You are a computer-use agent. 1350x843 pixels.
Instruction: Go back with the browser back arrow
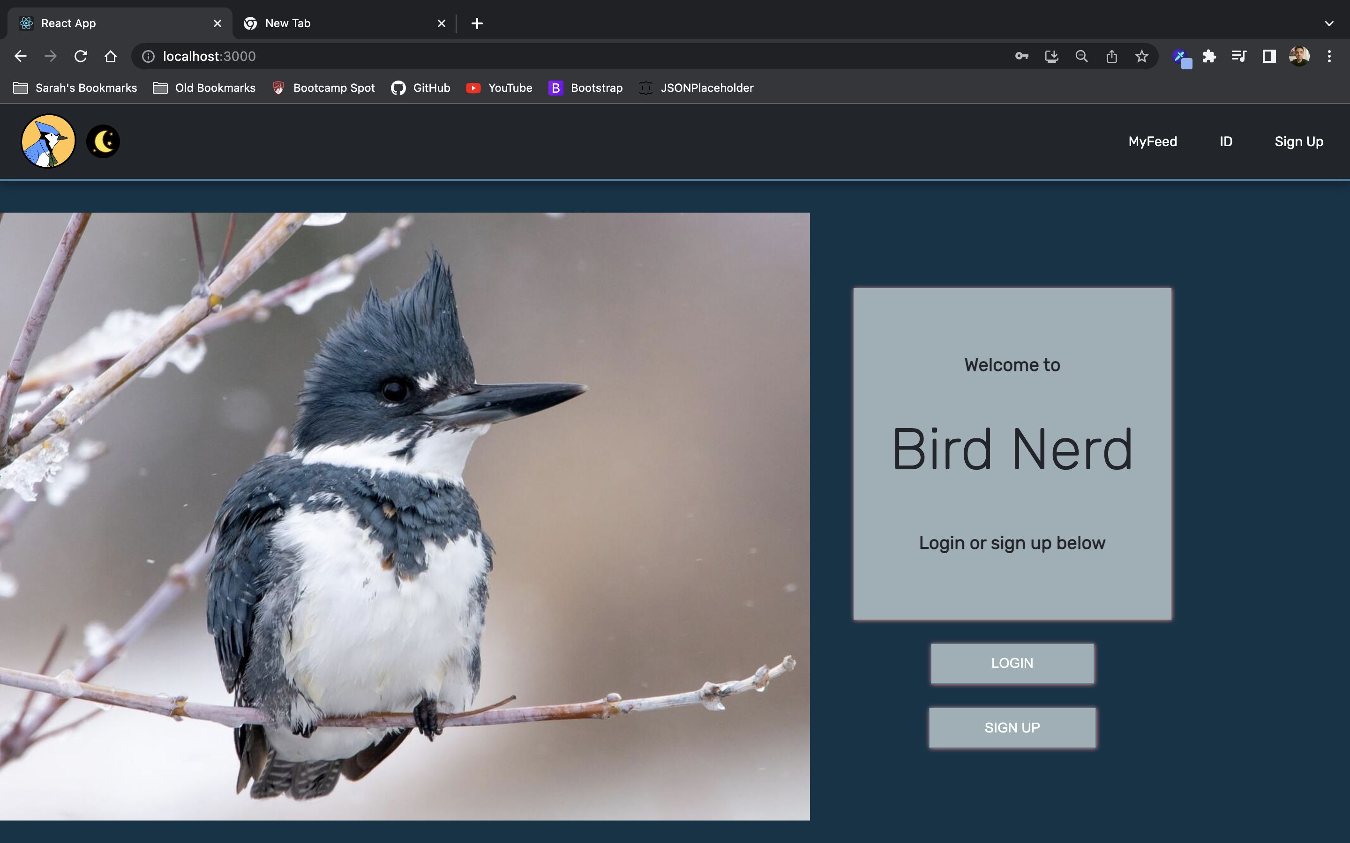point(21,56)
